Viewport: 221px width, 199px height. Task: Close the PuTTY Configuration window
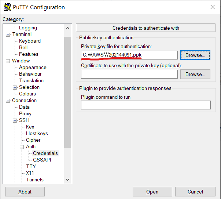(x=213, y=7)
